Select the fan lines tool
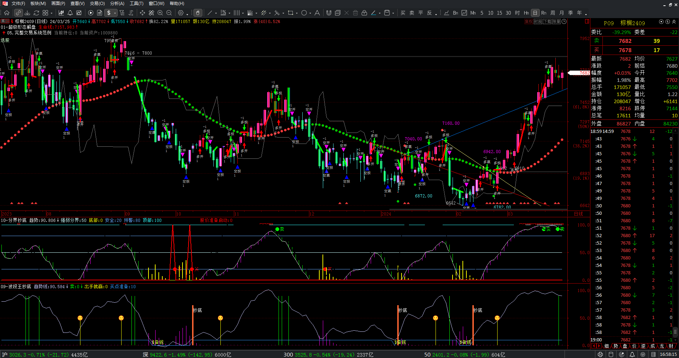This screenshot has height=358, width=679. pos(250,13)
